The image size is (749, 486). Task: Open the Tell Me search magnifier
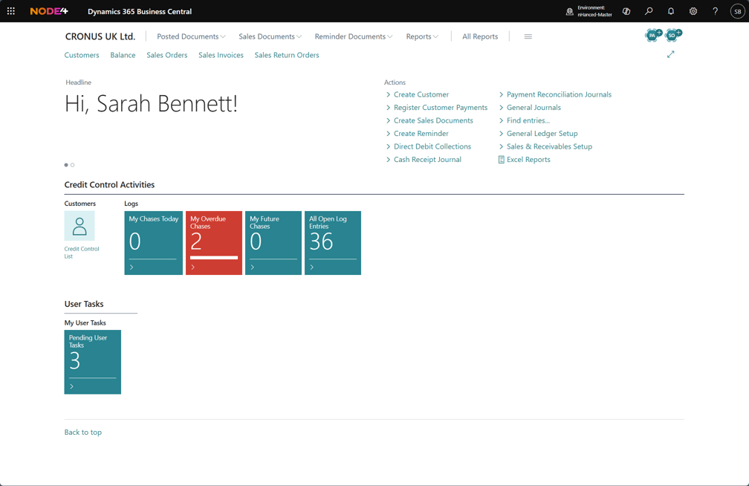649,11
